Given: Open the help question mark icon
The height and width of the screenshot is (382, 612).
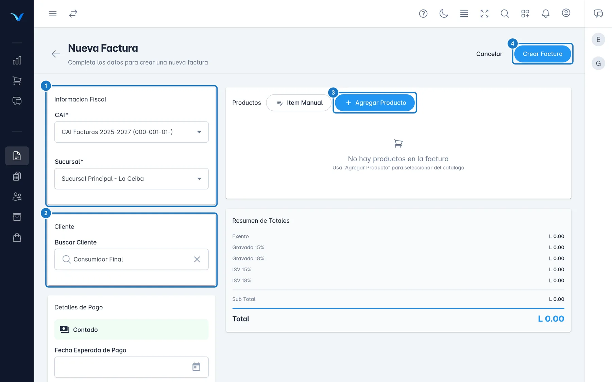Looking at the screenshot, I should pos(423,14).
